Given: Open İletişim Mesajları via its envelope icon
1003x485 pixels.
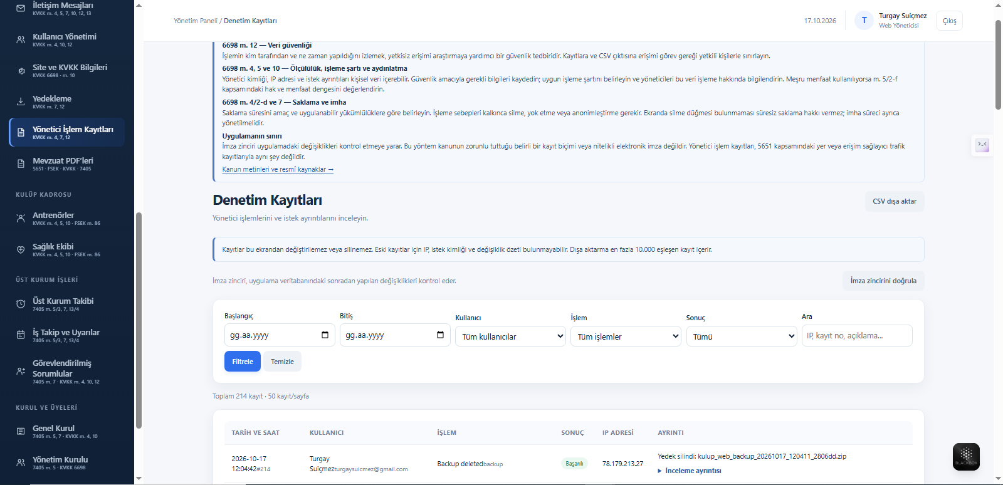Looking at the screenshot, I should pos(21,9).
